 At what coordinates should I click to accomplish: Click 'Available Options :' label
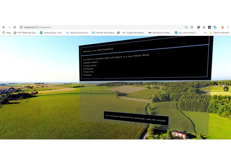(91, 62)
